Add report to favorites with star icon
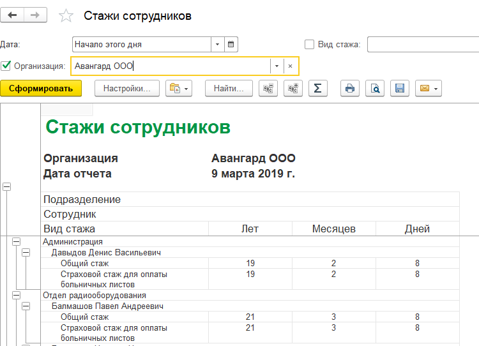The width and height of the screenshot is (479, 346). (66, 16)
